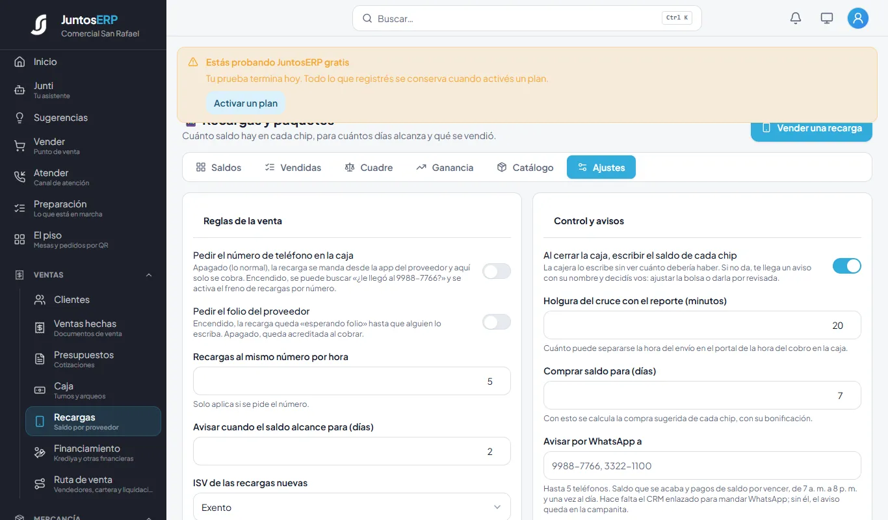888x520 pixels.
Task: Go to Inicio in the sidebar
Action: click(83, 62)
